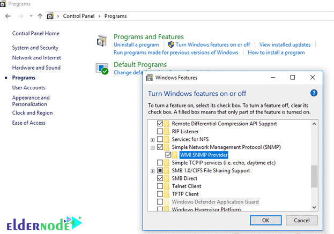Click Cancel in Windows Features dialog
The width and height of the screenshot is (334, 234).
[302, 220]
